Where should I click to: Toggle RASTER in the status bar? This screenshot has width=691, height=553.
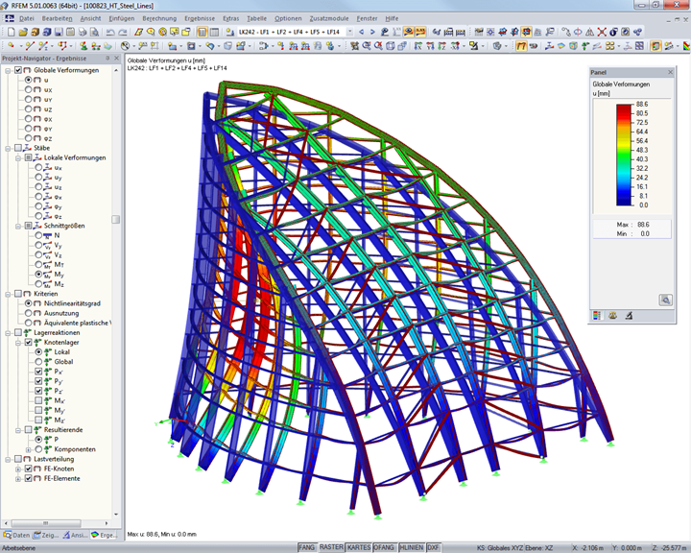point(331,547)
